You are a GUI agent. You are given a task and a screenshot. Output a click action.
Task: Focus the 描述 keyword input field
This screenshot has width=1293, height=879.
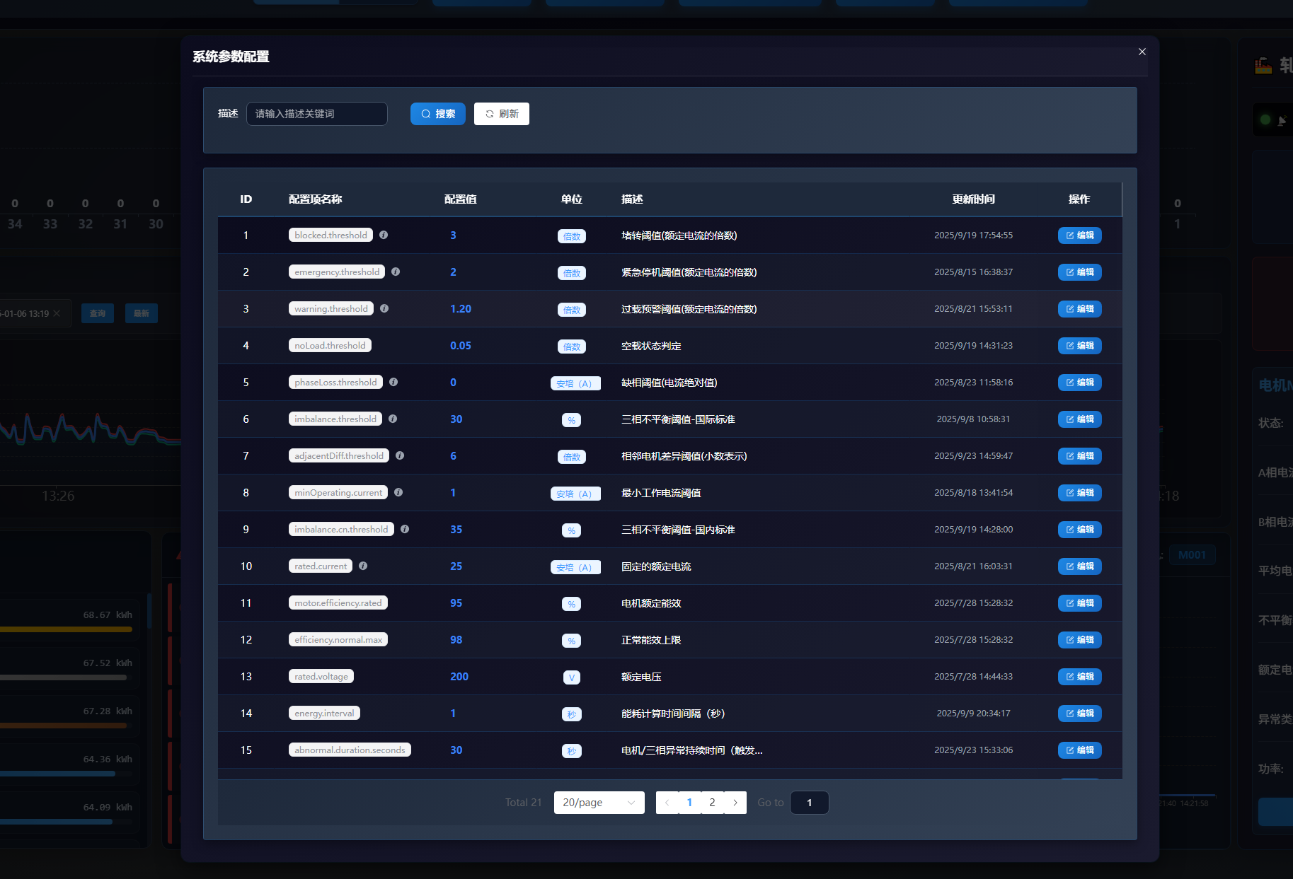[x=316, y=114]
